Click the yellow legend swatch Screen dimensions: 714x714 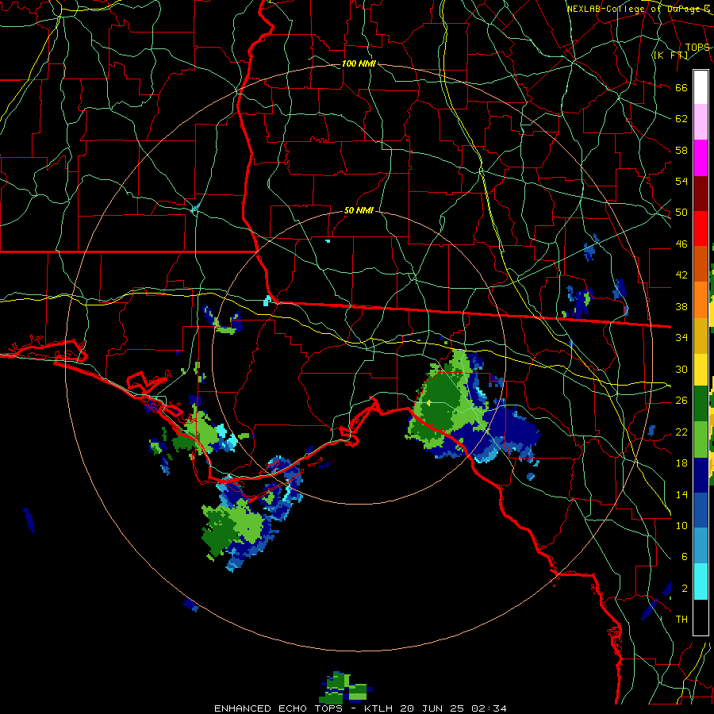[701, 370]
